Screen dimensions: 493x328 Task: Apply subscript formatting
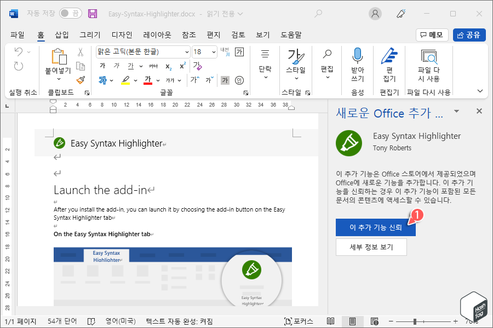(x=168, y=67)
